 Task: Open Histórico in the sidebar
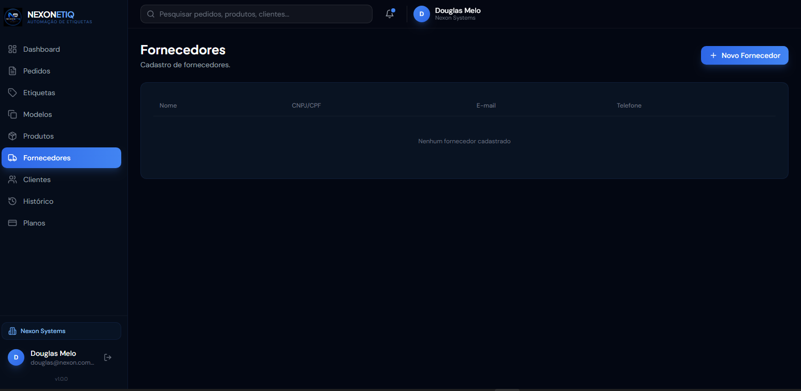pos(61,201)
